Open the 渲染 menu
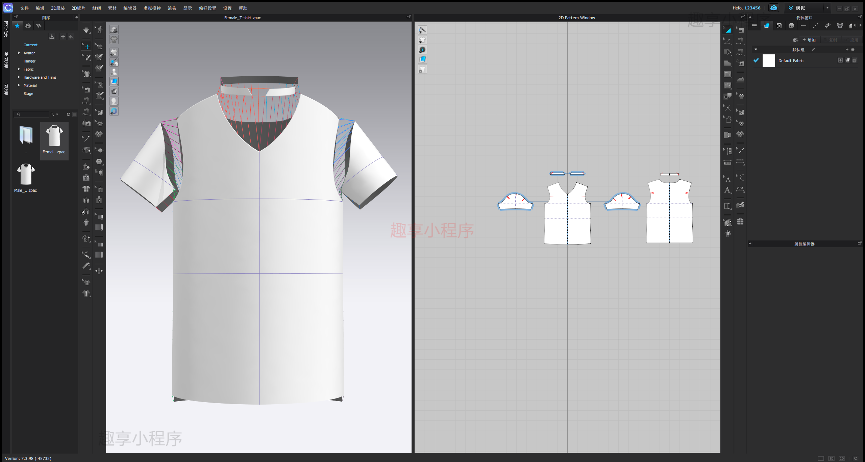Viewport: 865px width, 462px height. coord(172,8)
